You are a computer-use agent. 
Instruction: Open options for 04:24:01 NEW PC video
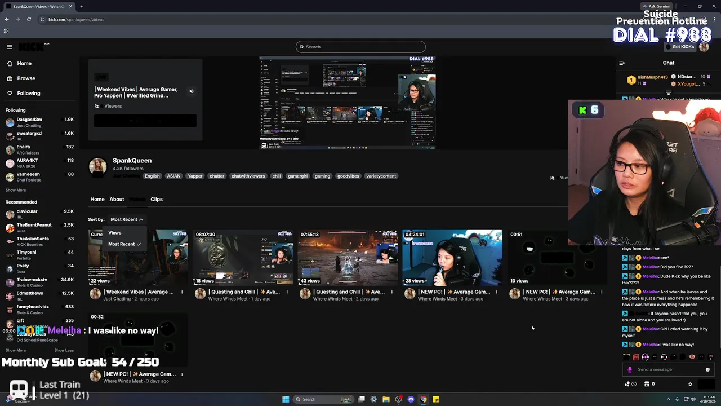click(497, 292)
